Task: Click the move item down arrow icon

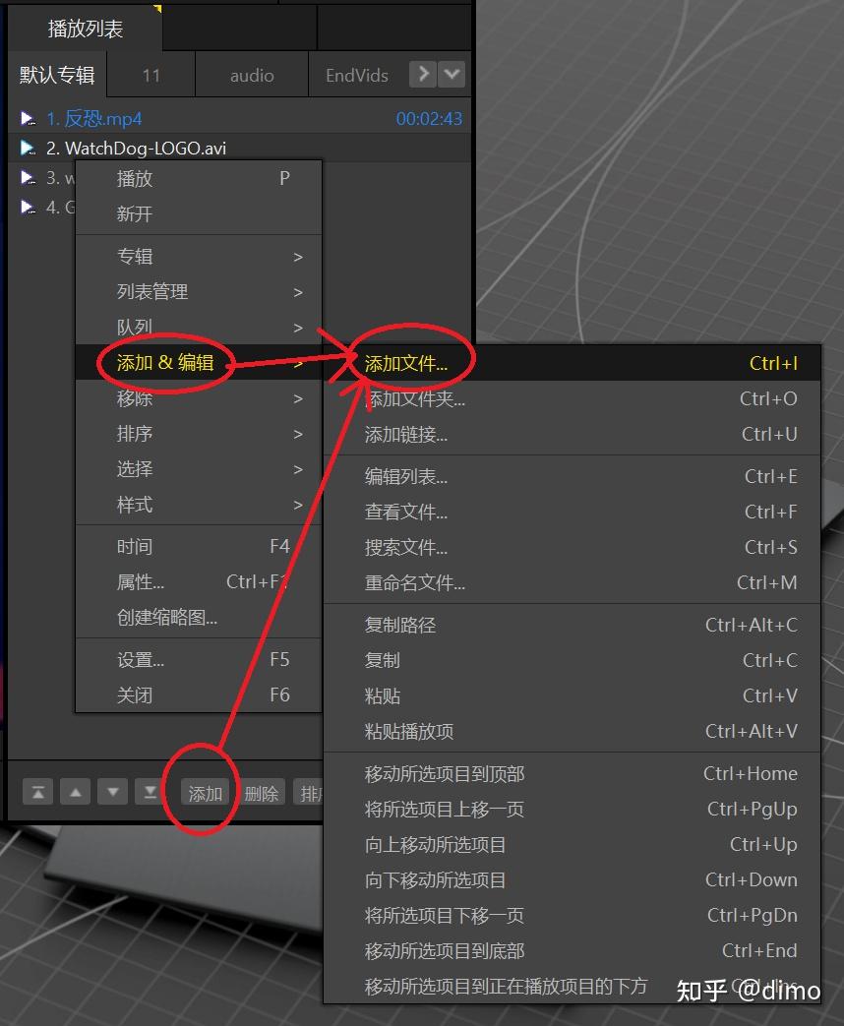Action: 112,792
